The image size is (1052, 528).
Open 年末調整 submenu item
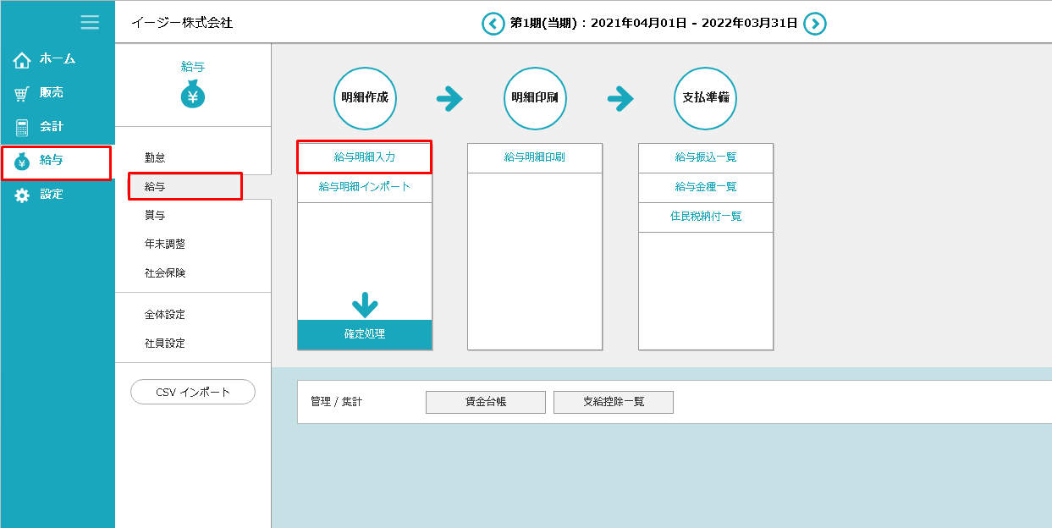coord(164,244)
